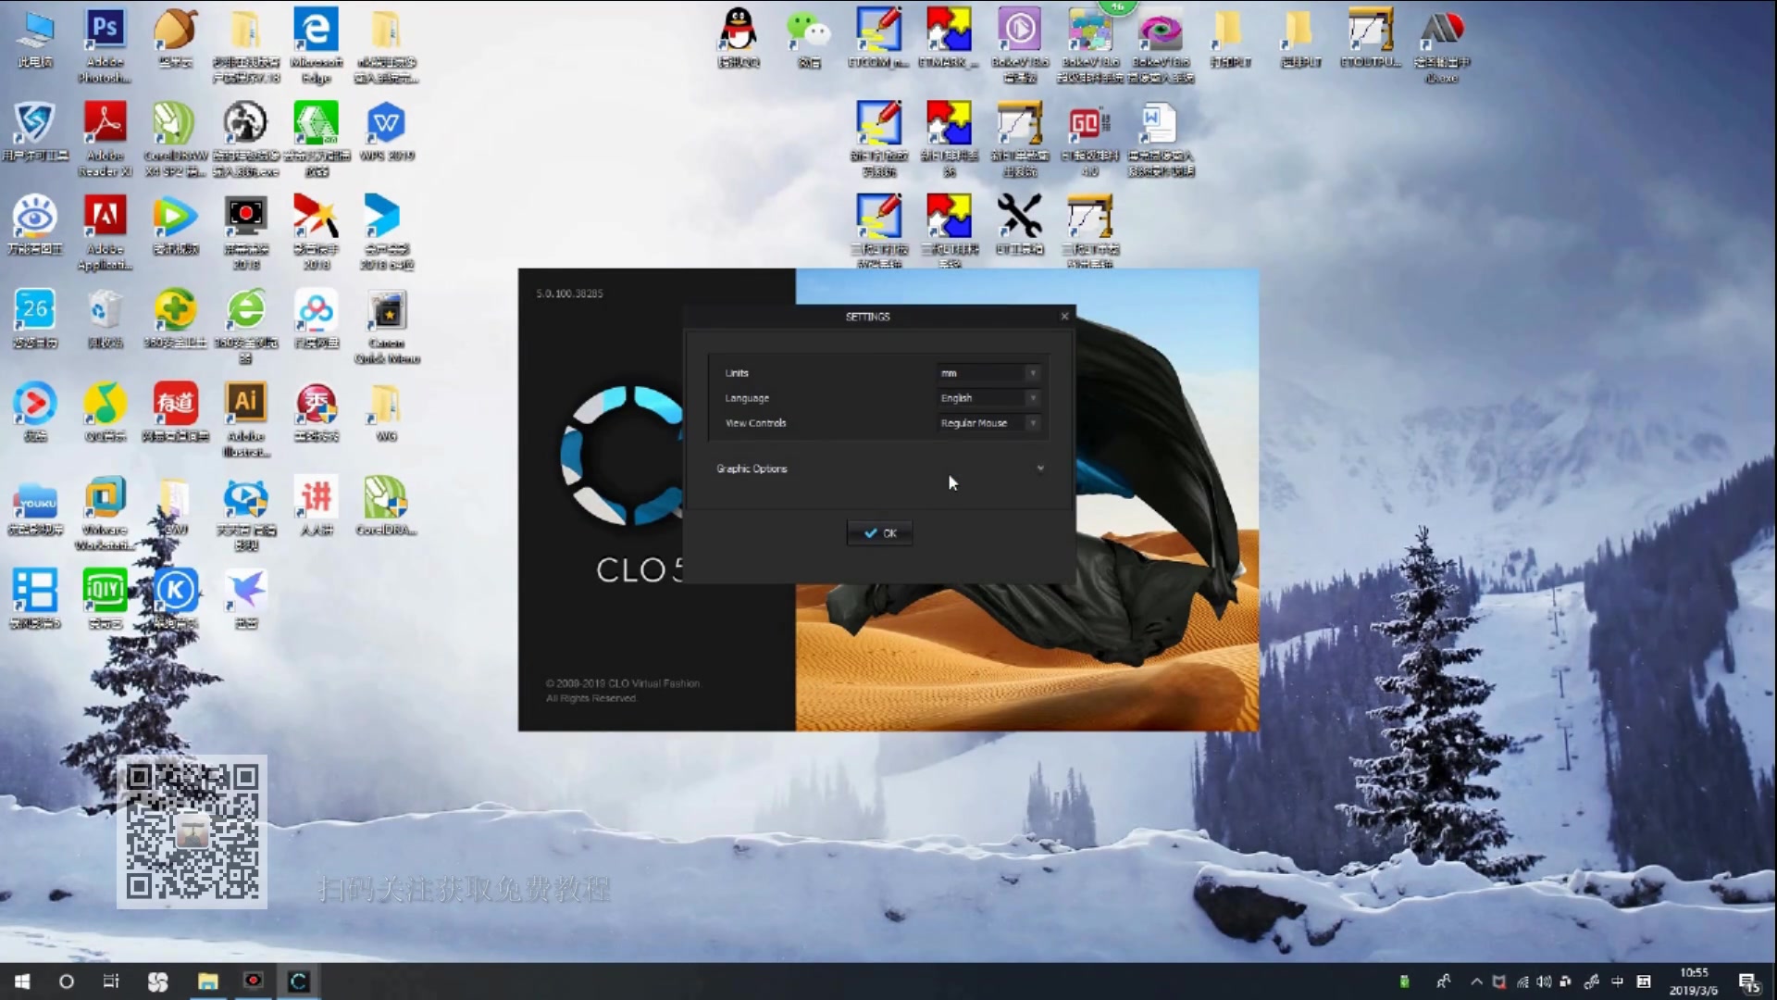Select the iQIYI green desktop icon
1777x1000 pixels.
point(105,591)
